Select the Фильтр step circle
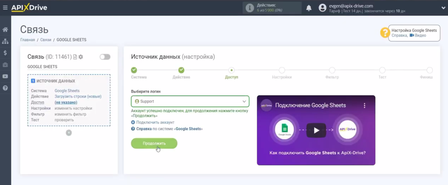This screenshot has width=448, height=185. tap(332, 70)
